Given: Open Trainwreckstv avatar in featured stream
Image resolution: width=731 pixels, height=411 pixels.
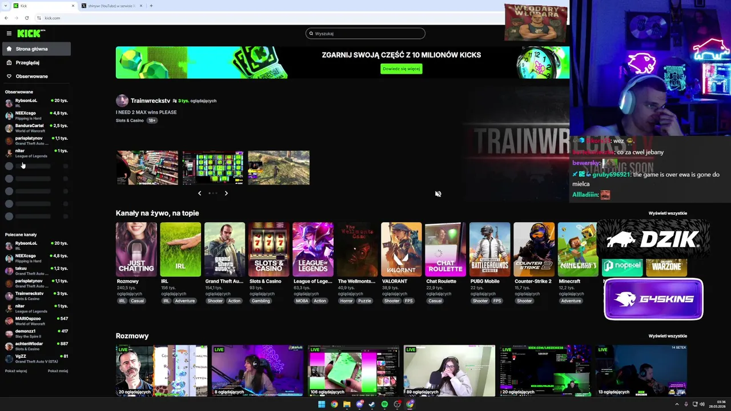Looking at the screenshot, I should tap(122, 101).
